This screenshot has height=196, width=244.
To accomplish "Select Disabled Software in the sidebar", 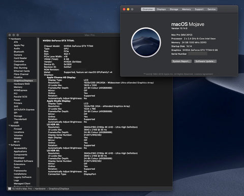I will pos(23,161).
